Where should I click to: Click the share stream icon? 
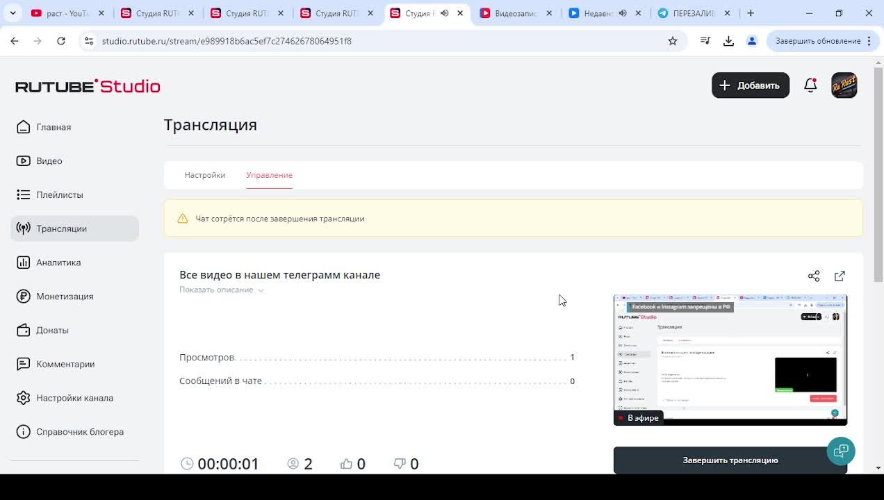(814, 276)
